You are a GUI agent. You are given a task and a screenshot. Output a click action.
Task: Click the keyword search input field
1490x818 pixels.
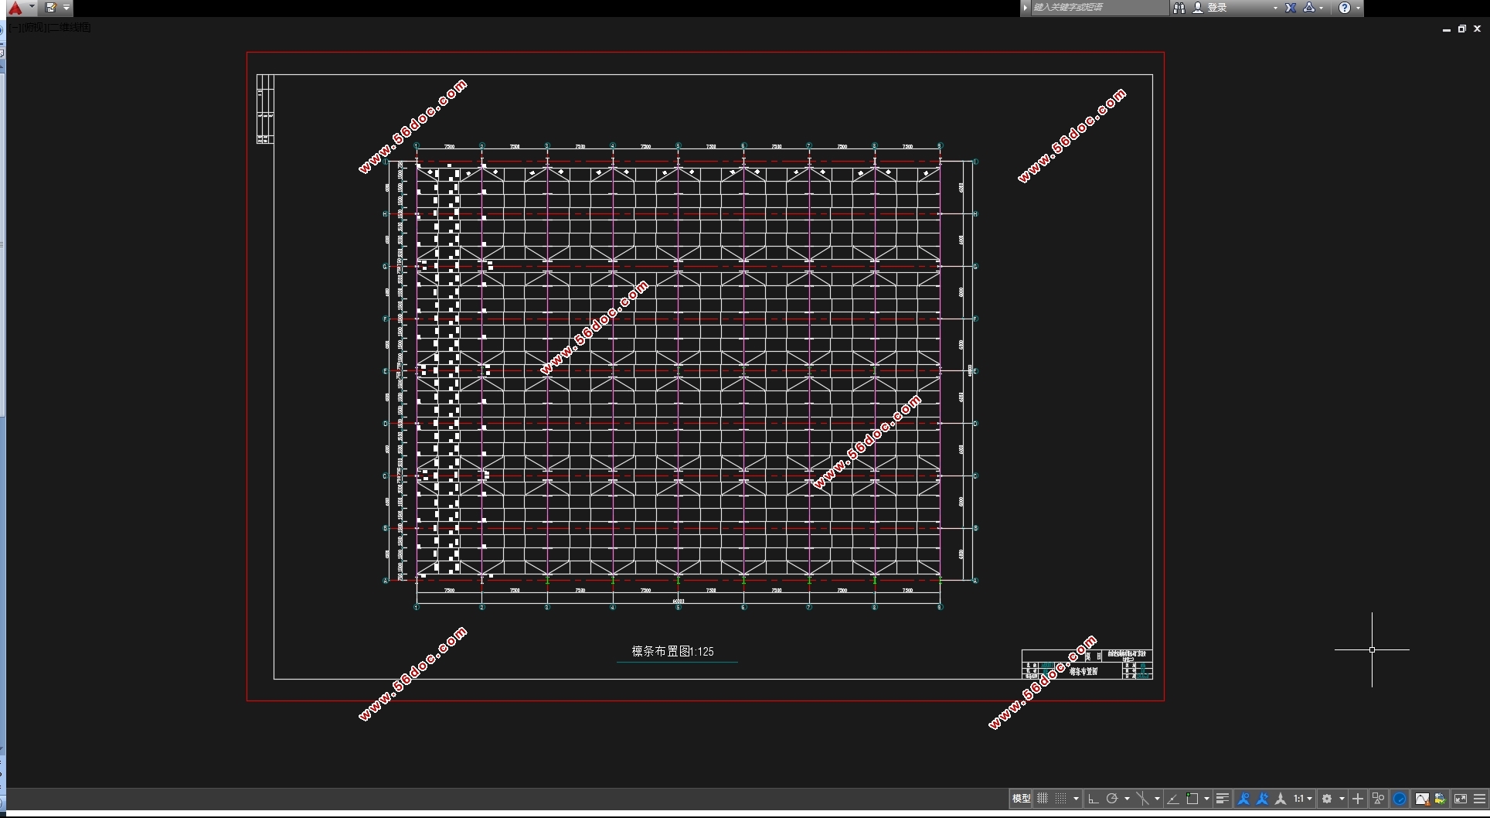coord(1100,8)
